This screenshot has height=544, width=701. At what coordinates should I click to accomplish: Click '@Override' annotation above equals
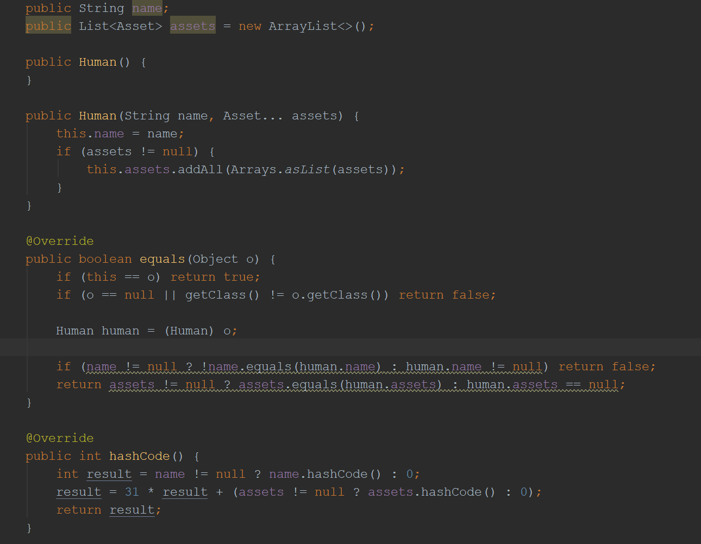(x=60, y=241)
